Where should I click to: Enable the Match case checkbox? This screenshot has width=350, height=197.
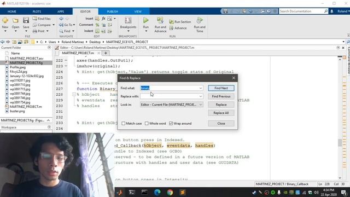tap(124, 124)
